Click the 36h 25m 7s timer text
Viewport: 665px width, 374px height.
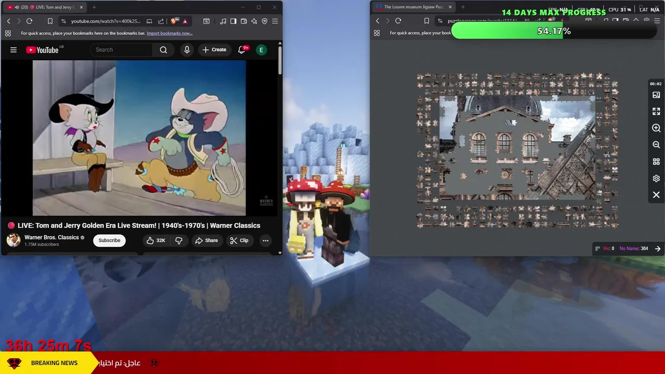(48, 345)
